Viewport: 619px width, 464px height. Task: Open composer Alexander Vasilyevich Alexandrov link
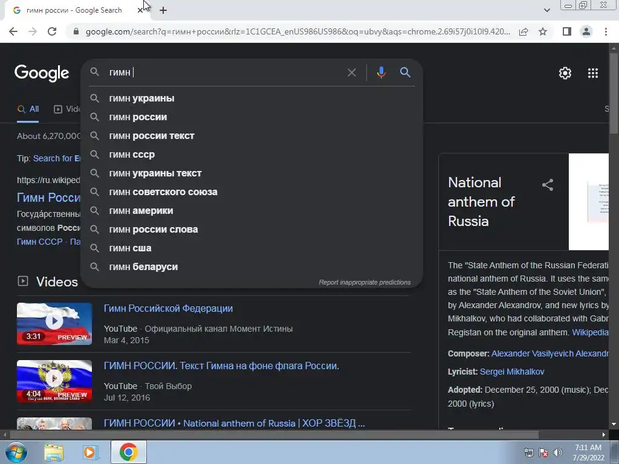click(550, 353)
